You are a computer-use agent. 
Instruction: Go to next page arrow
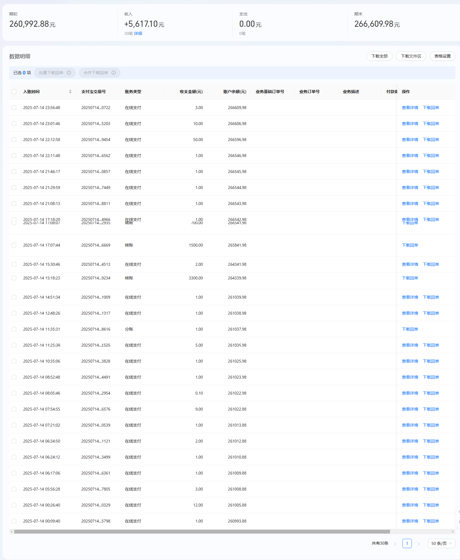(x=419, y=543)
